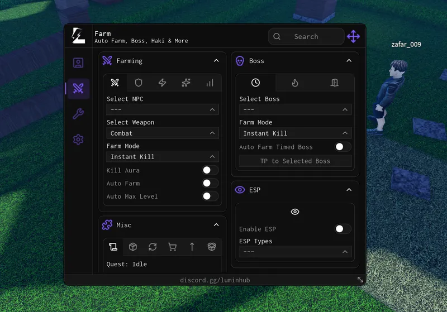
Task: Toggle Auto Farm Timed Boss
Action: tap(343, 147)
